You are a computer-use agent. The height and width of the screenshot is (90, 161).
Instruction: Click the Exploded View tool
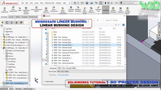click(x=98, y=9)
